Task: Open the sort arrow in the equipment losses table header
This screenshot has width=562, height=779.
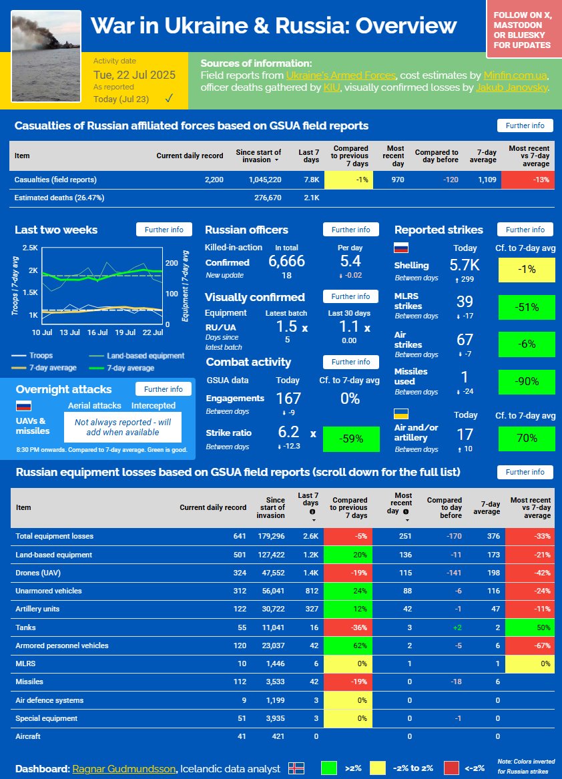Action: point(313,521)
